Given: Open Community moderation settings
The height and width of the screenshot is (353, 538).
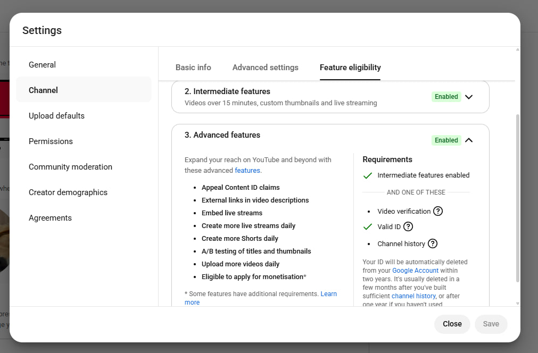Looking at the screenshot, I should click(x=70, y=167).
